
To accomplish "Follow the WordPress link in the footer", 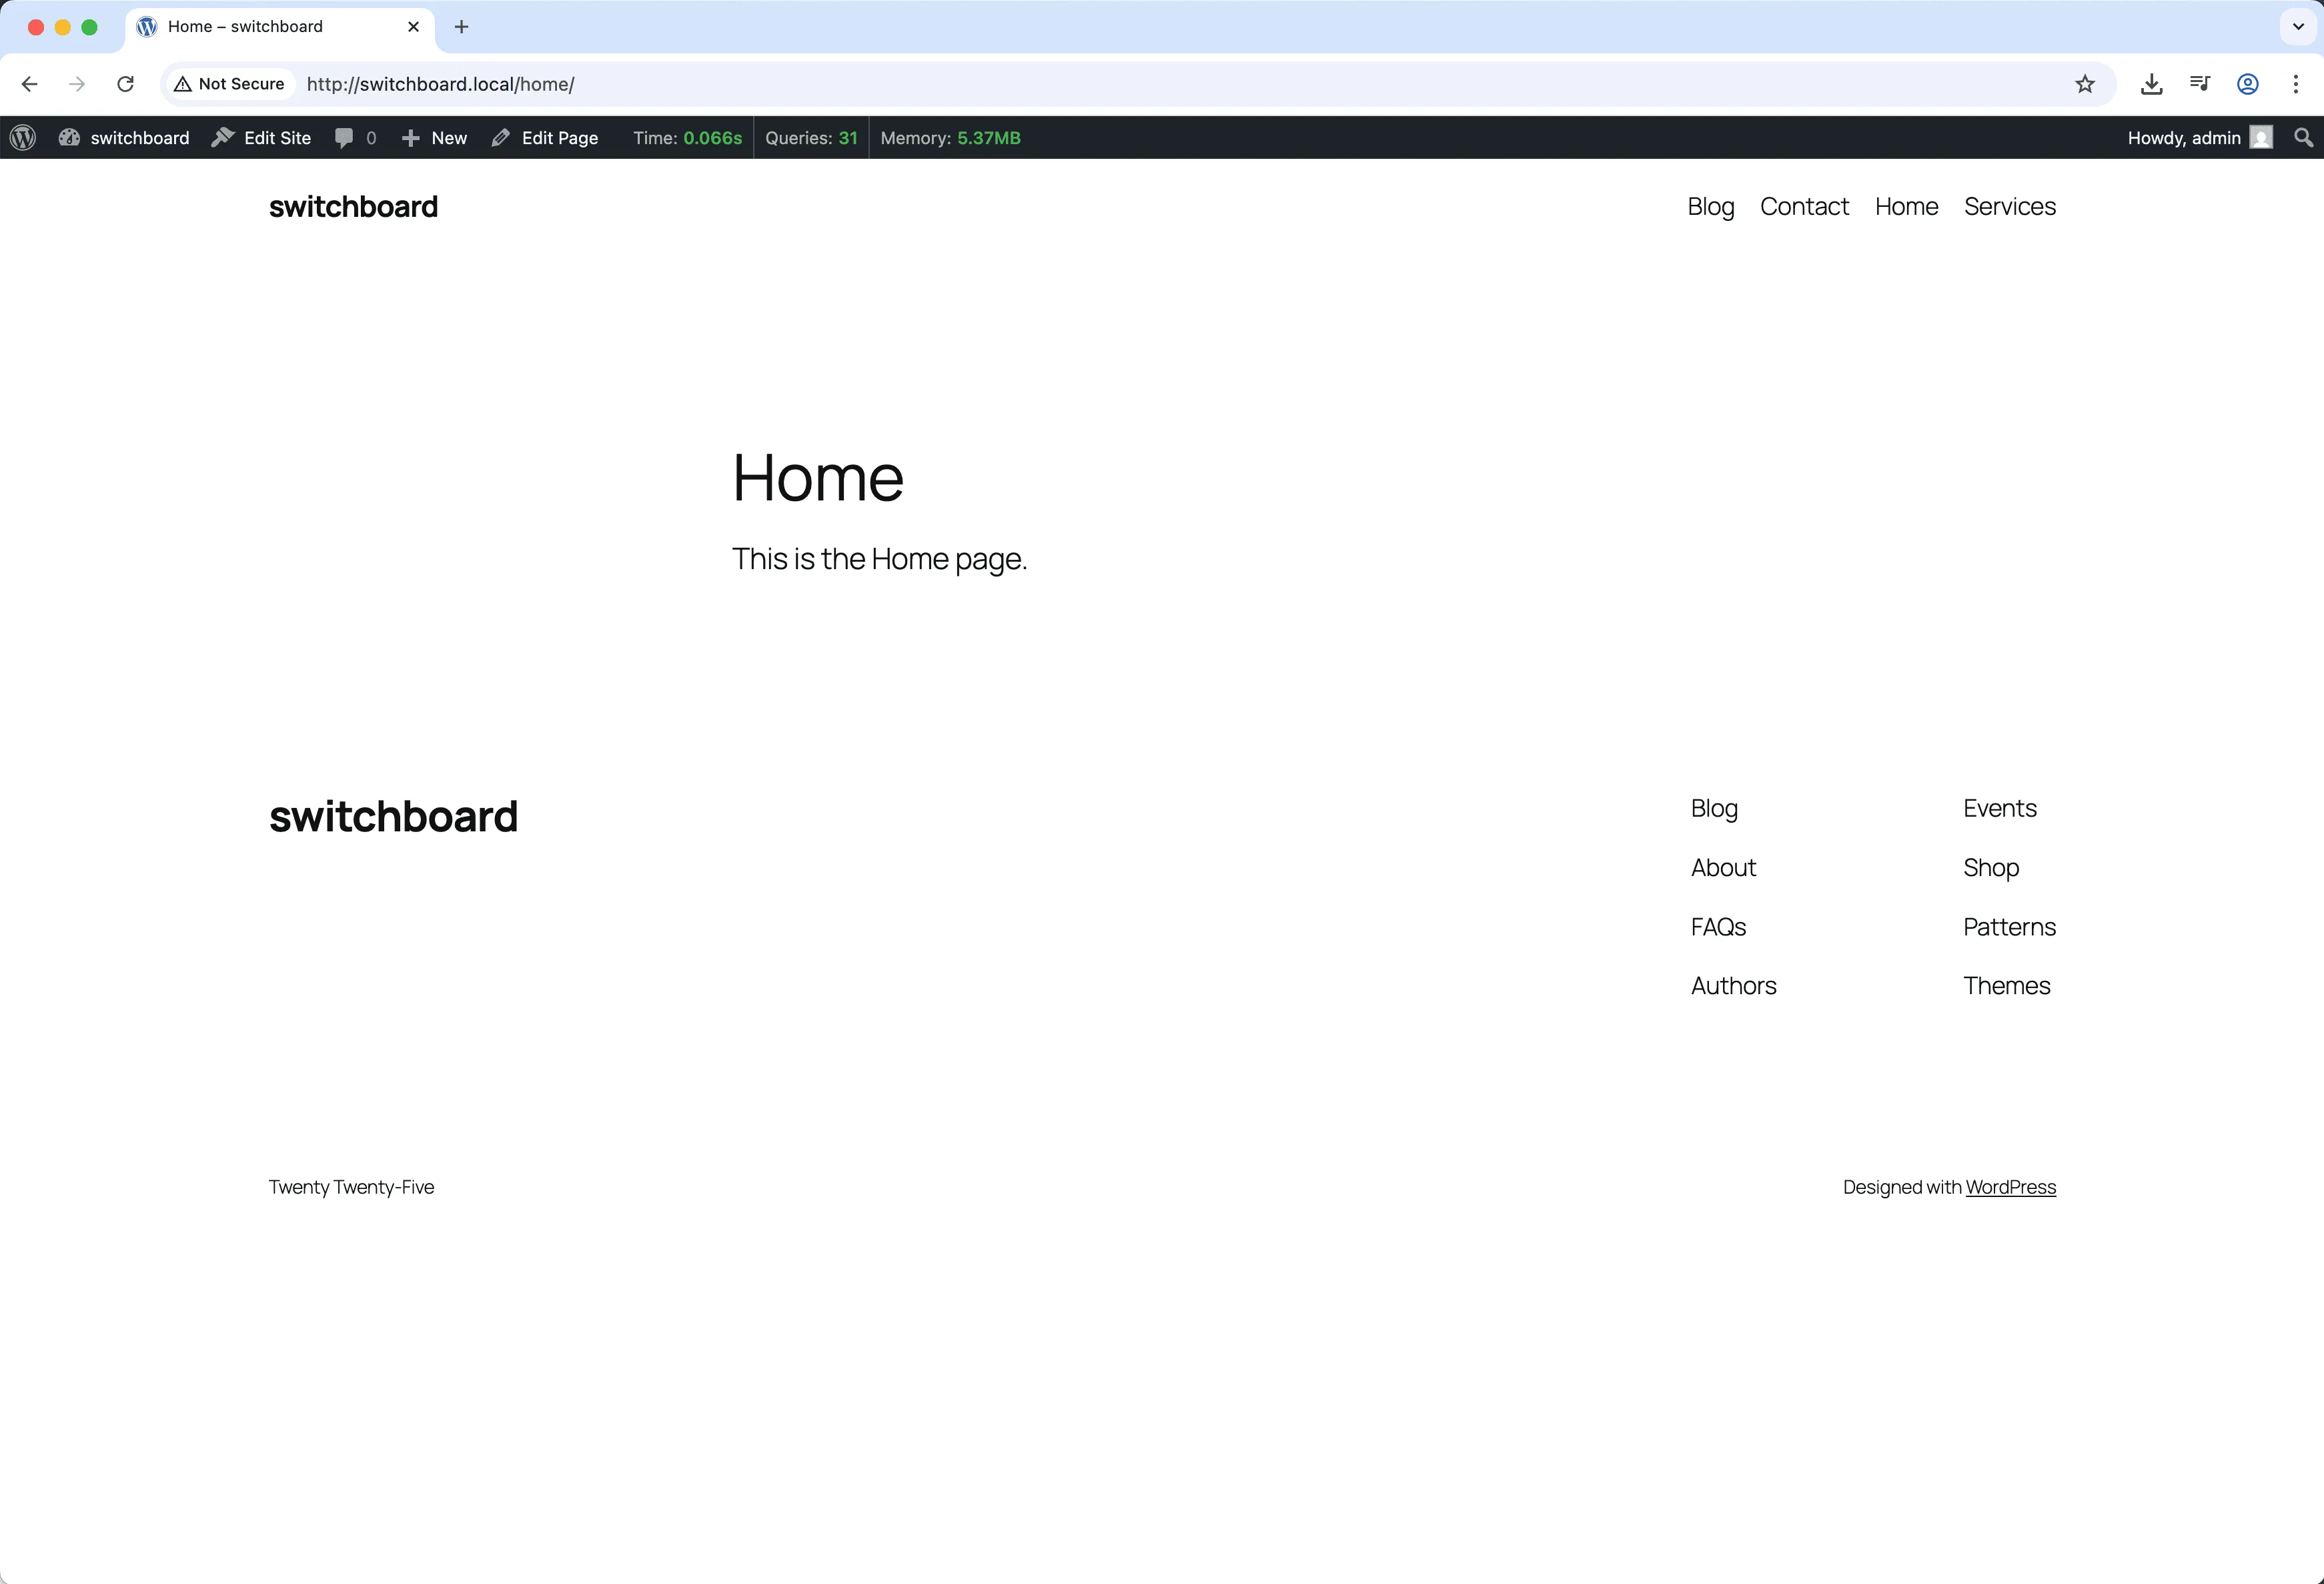I will [2010, 1187].
